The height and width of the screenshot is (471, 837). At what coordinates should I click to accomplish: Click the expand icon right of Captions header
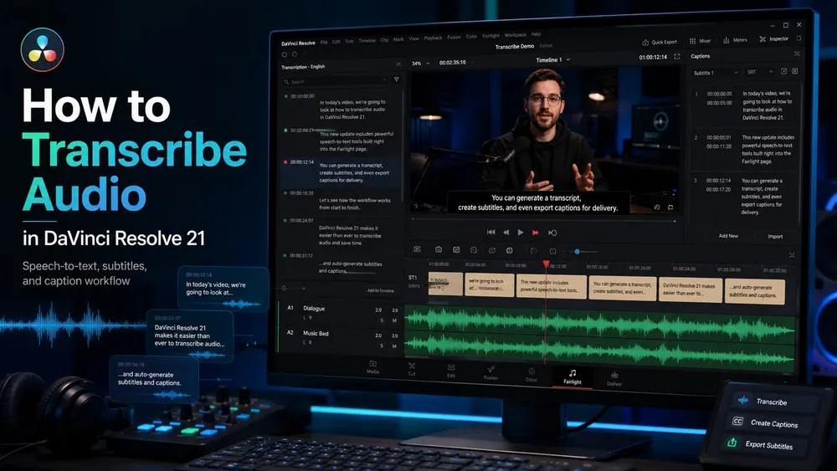click(x=797, y=54)
